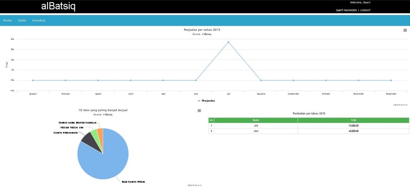The height and width of the screenshot is (187, 410).
Task: Click the LOGOUT link
Action: [x=365, y=11]
